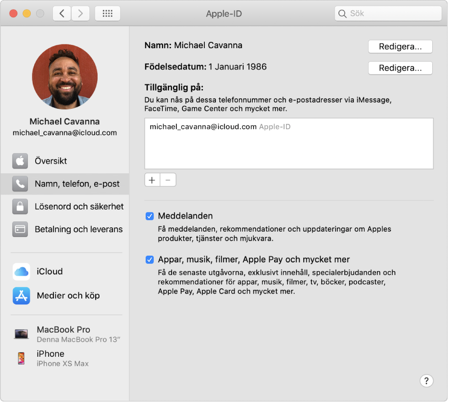This screenshot has height=402, width=449.
Task: Click the iCloud cloud icon
Action: click(21, 272)
